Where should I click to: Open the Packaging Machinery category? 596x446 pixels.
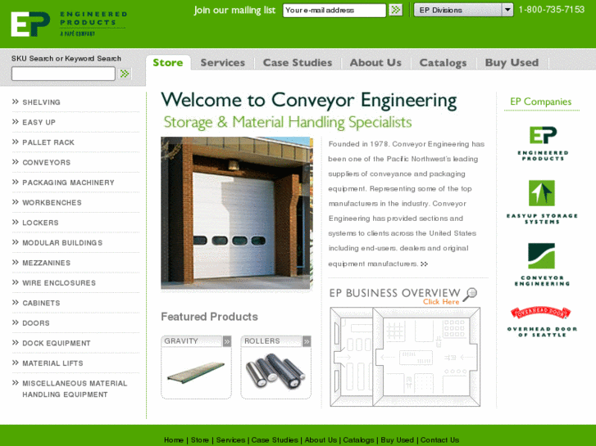68,182
